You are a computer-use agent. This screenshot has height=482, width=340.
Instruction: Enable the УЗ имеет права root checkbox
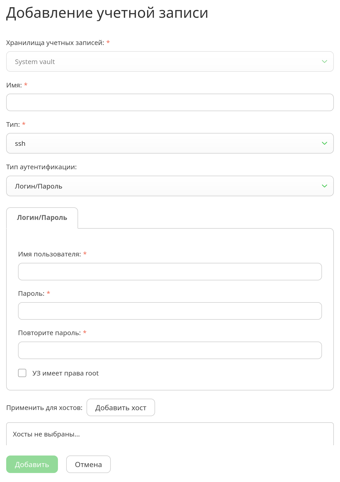(22, 373)
